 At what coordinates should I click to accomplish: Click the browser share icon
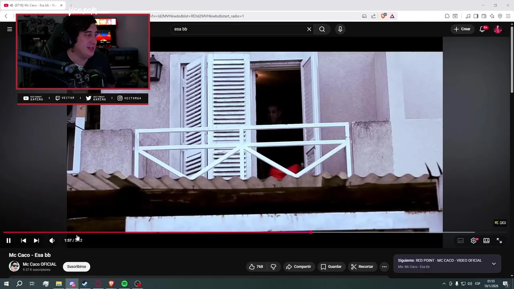373,16
